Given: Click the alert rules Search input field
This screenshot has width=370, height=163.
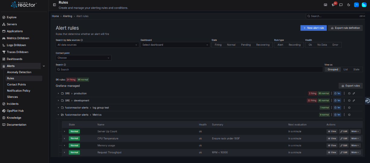Looking at the screenshot, I should [x=189, y=69].
